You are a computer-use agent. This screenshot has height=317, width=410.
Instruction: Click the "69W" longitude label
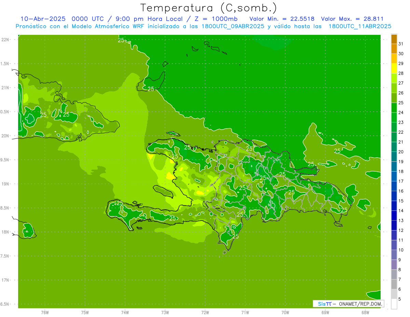(x=325, y=312)
